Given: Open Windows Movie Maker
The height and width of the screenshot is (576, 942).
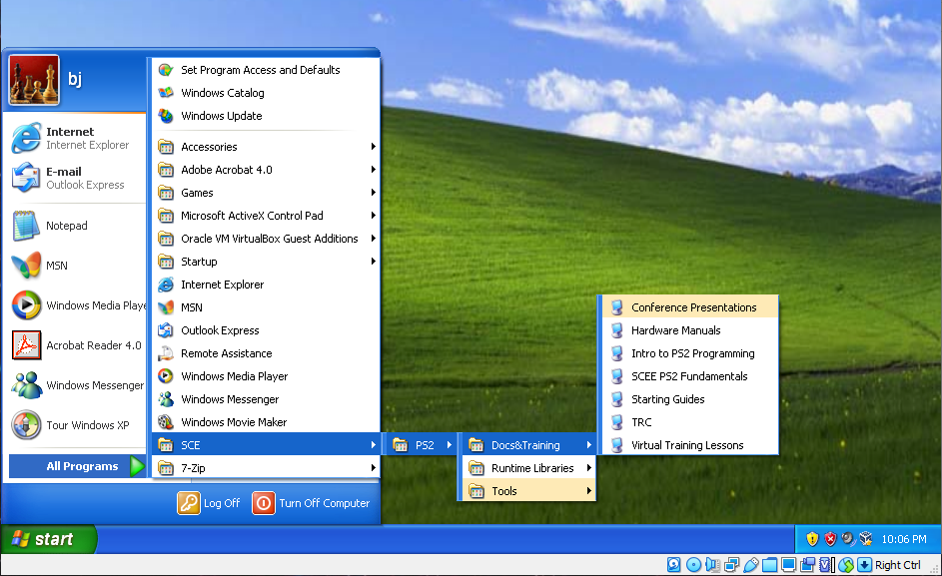Looking at the screenshot, I should [x=233, y=422].
